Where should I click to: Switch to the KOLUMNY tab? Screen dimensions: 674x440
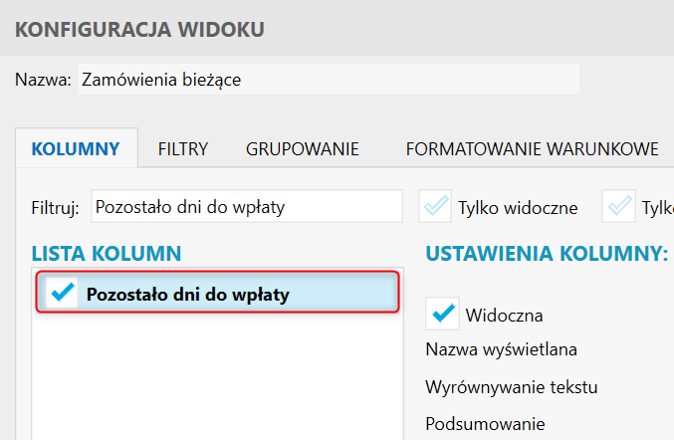coord(77,150)
